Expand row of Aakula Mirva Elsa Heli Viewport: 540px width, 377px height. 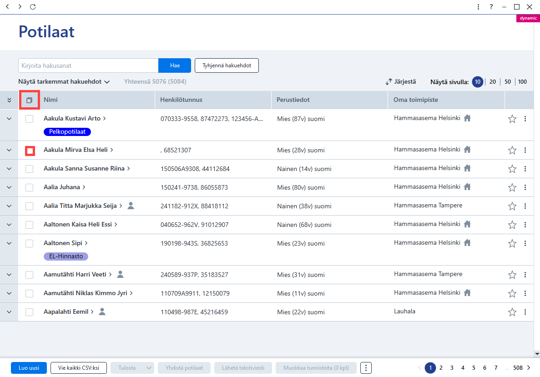pyautogui.click(x=9, y=150)
